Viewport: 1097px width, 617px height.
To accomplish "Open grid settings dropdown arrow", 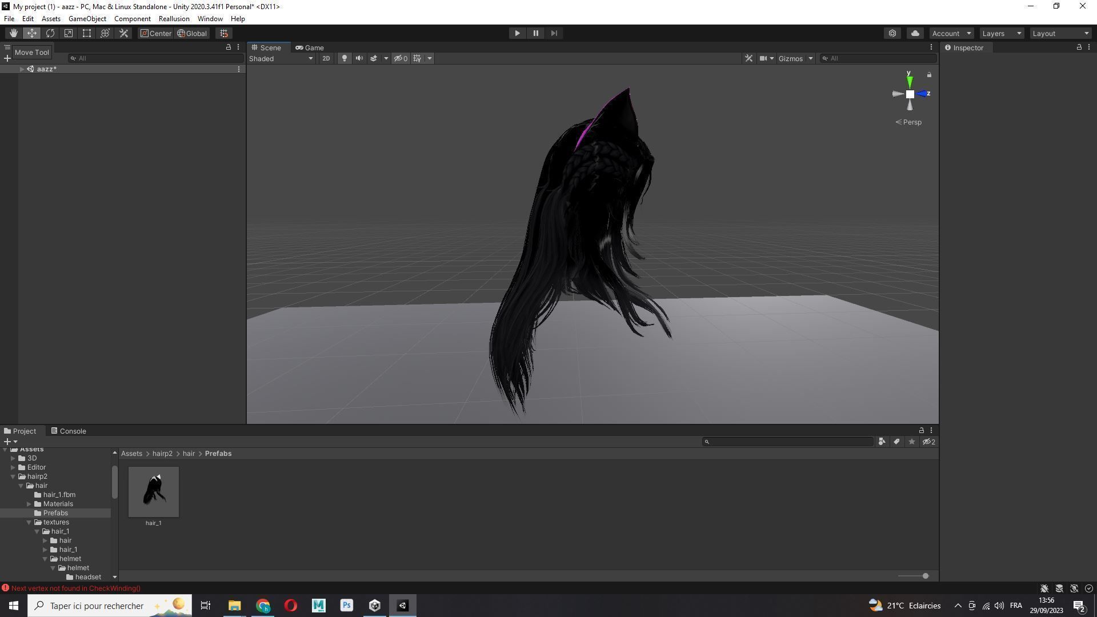I will [430, 58].
